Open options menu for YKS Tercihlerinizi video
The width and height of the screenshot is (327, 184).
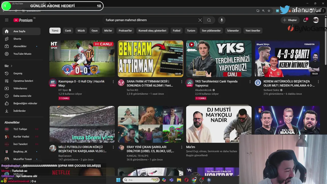coord(250,82)
